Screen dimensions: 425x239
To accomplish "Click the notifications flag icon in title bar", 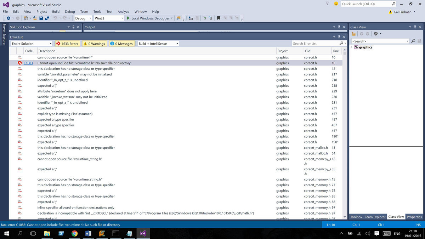I will [327, 4].
